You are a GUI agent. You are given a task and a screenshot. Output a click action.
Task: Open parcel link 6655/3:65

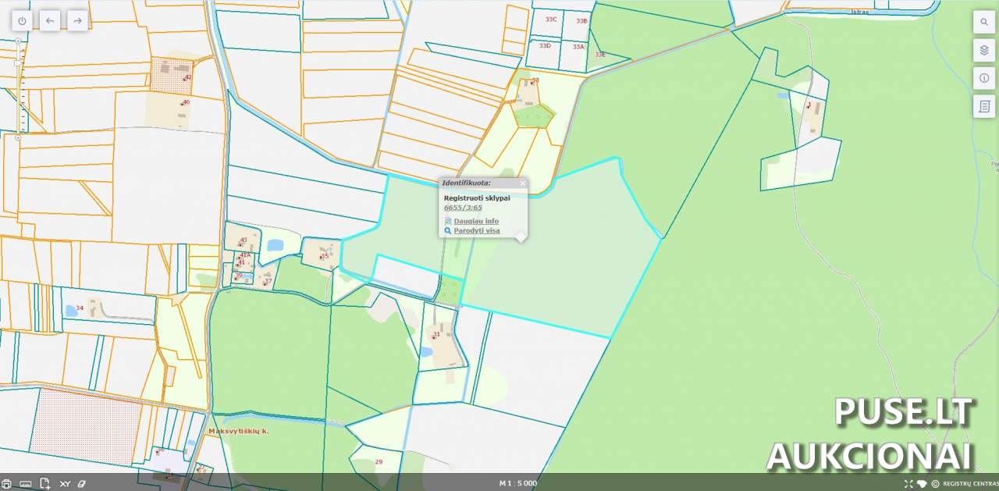(463, 208)
